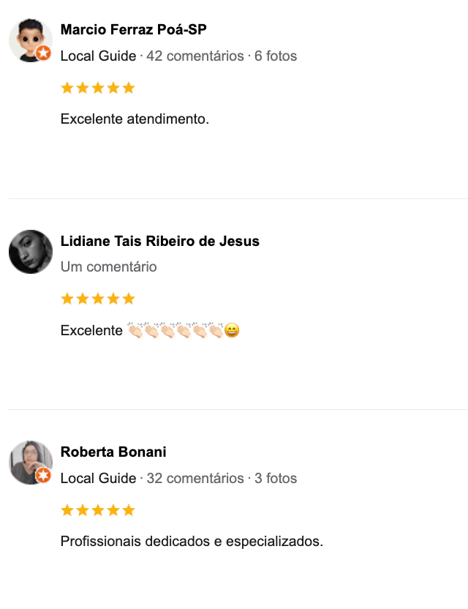Viewport: 468px width, 609px height.
Task: Click Marcio Ferraz Poá-SP's avatar picture
Action: pos(29,40)
